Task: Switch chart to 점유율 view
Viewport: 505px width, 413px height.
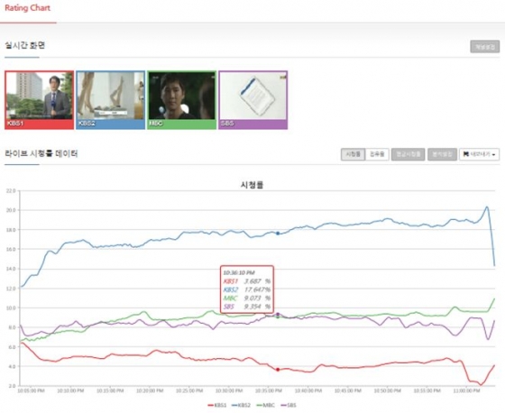Action: (377, 154)
